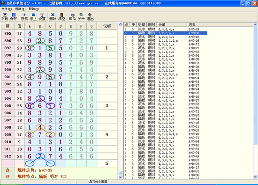Click the 关于 about toolbar icon

[x=81, y=17]
